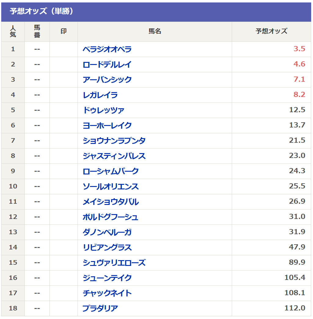
Task: Select the ショウナンラプンタ link
Action: pyautogui.click(x=114, y=141)
